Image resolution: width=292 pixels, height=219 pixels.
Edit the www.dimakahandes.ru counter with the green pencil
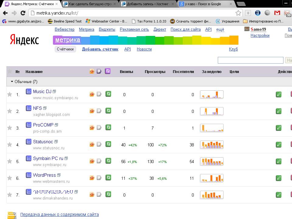point(279,195)
